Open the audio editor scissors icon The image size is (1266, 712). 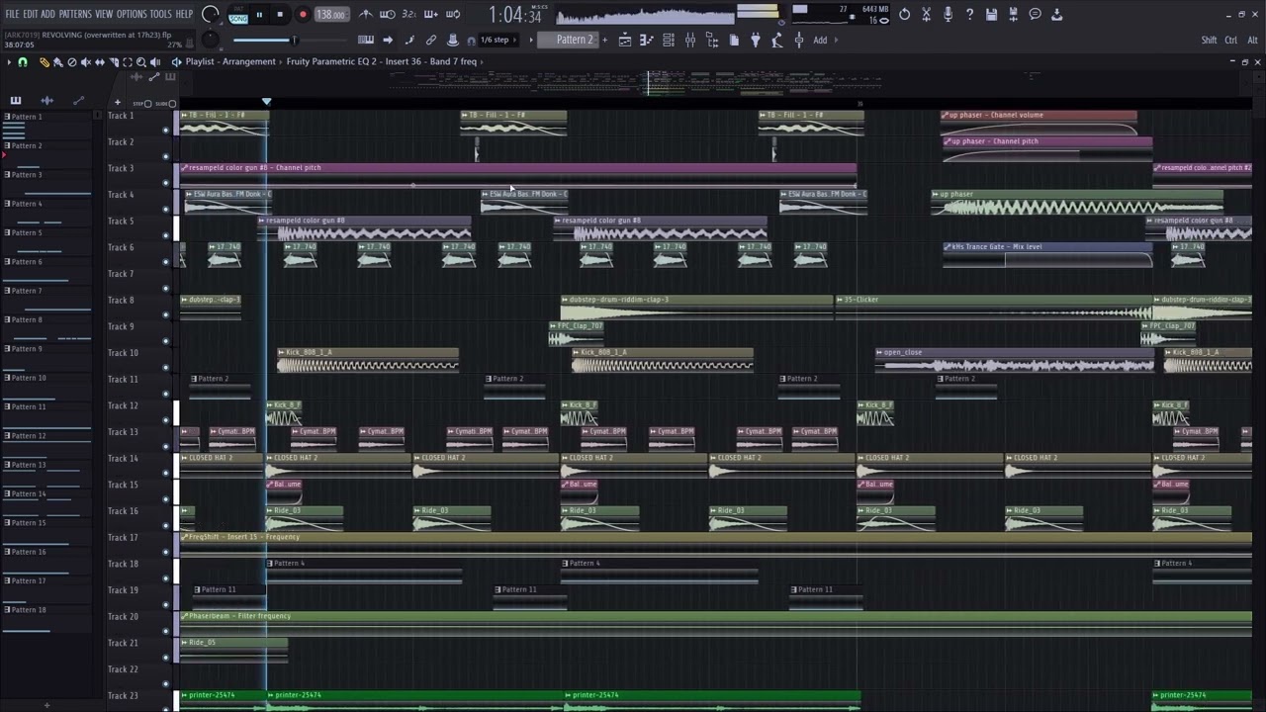point(926,14)
